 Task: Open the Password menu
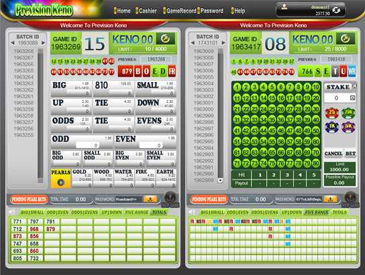(x=211, y=11)
